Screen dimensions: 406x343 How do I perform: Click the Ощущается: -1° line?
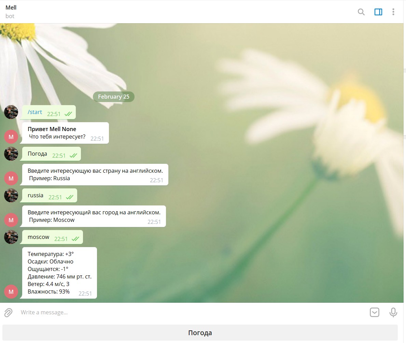(x=48, y=269)
